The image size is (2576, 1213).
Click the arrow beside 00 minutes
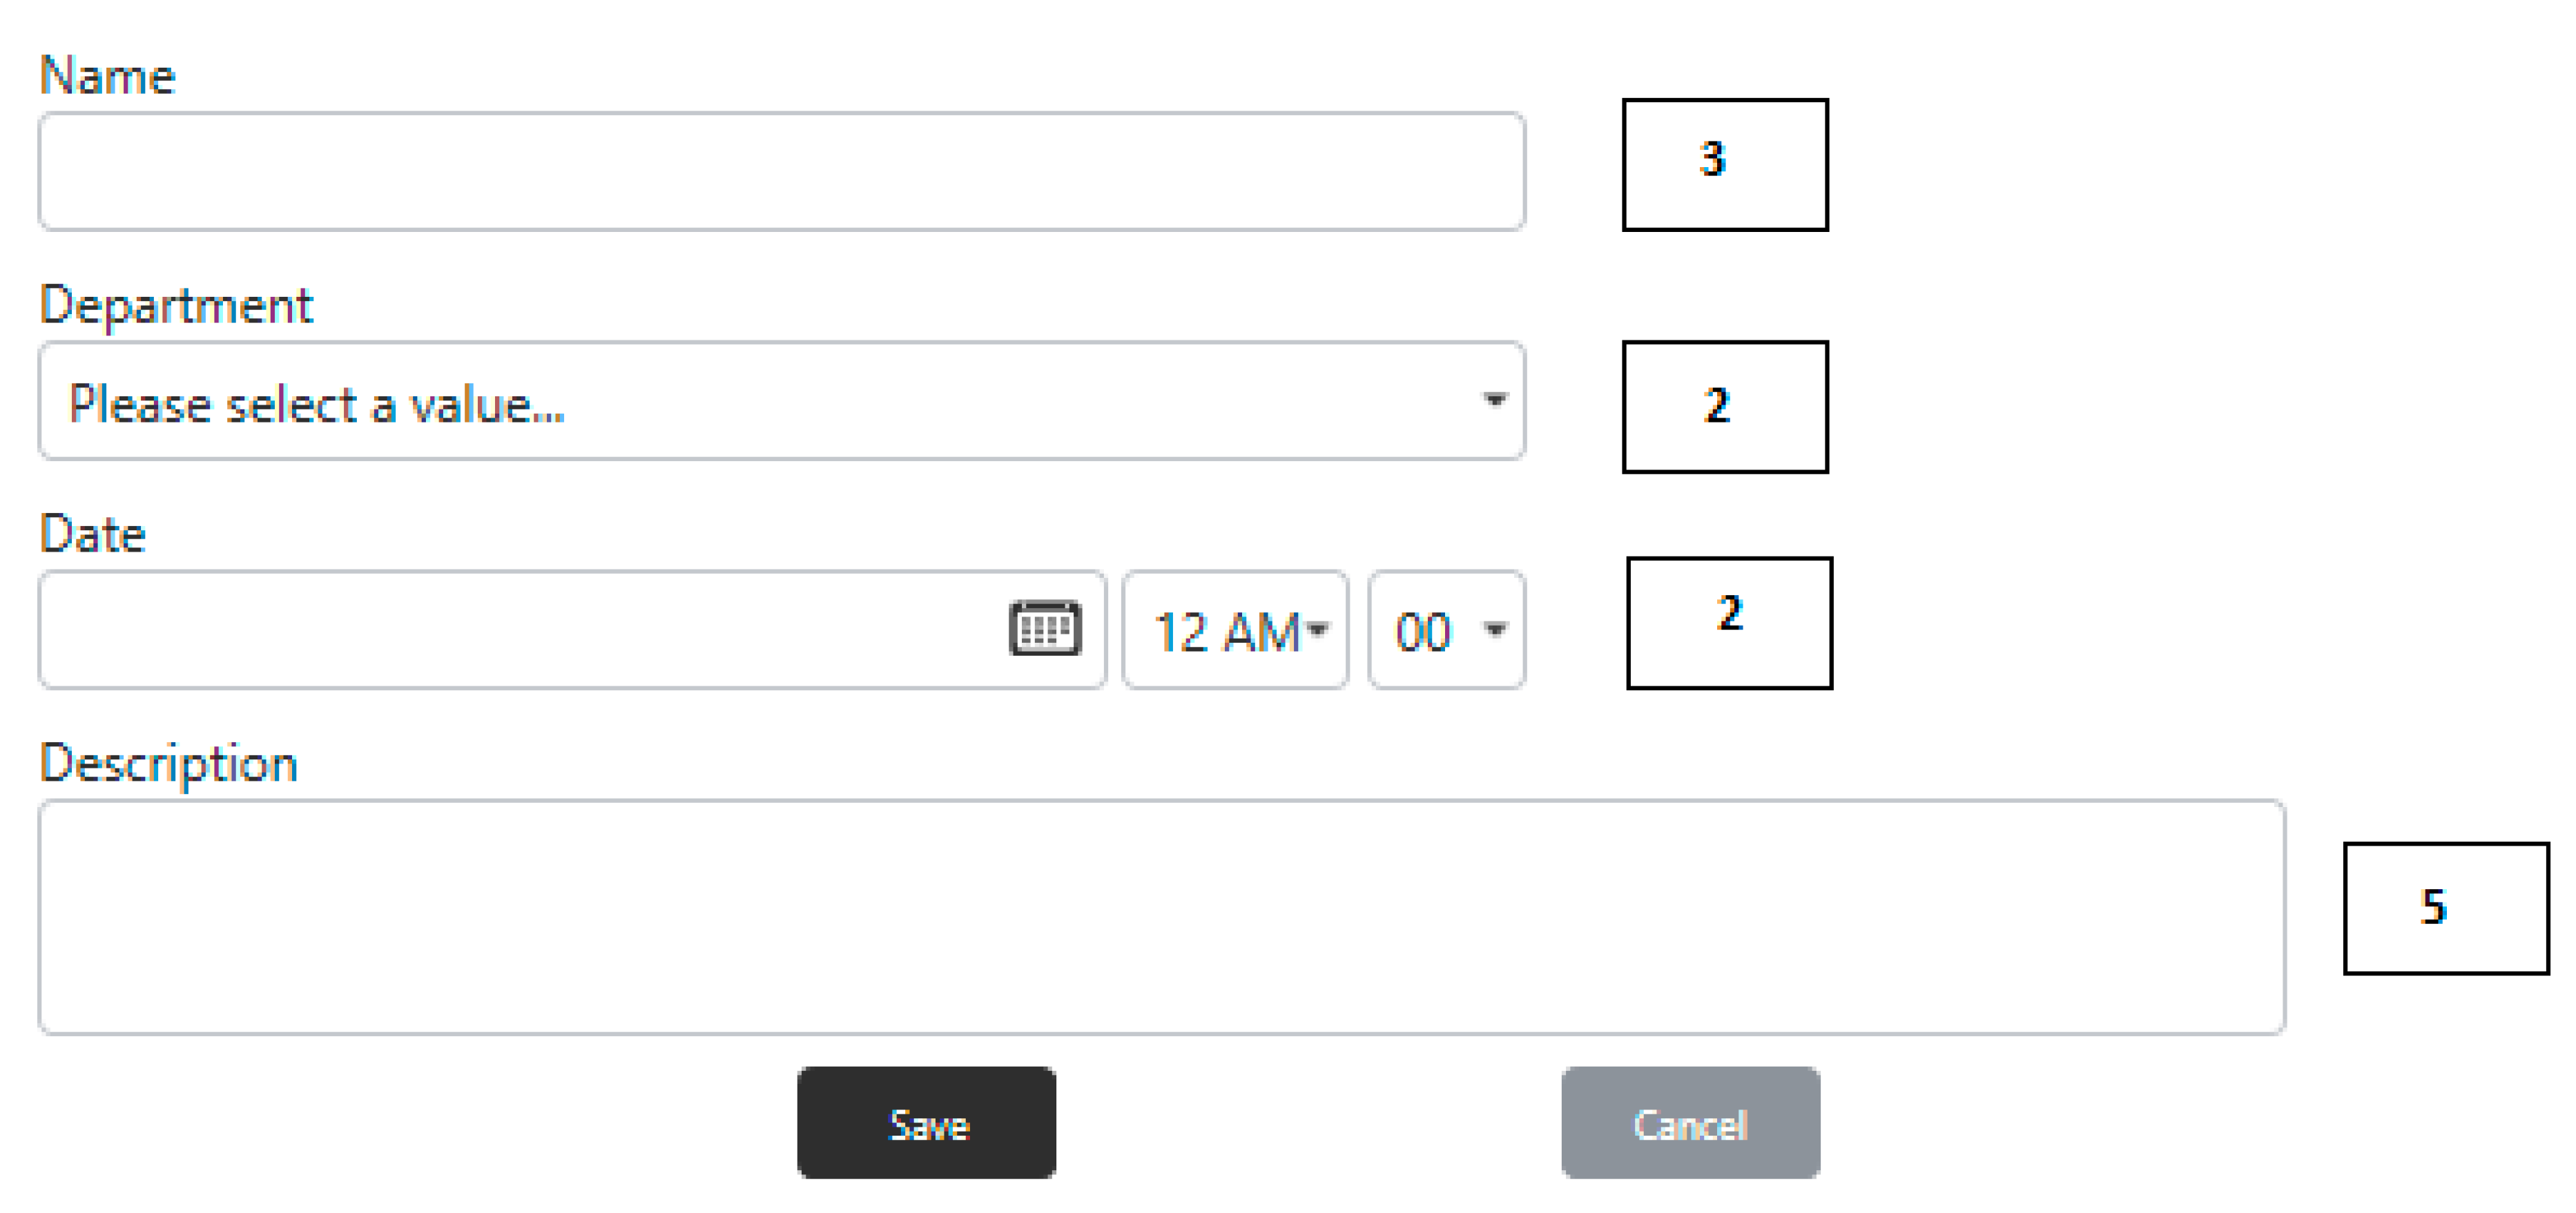coord(1495,630)
